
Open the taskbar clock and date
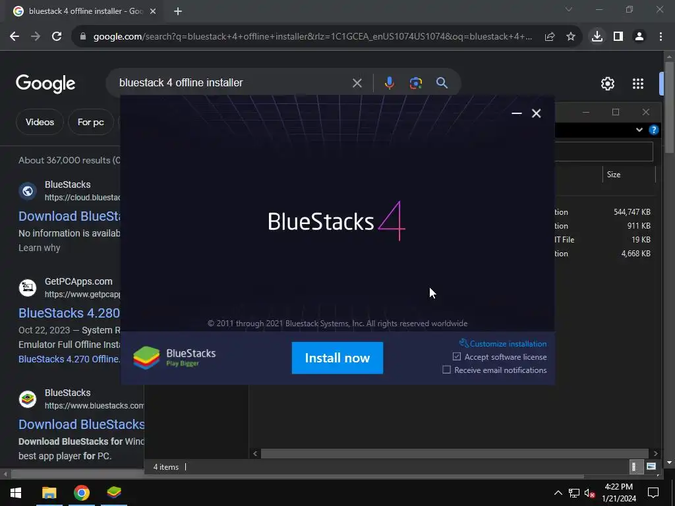click(619, 493)
